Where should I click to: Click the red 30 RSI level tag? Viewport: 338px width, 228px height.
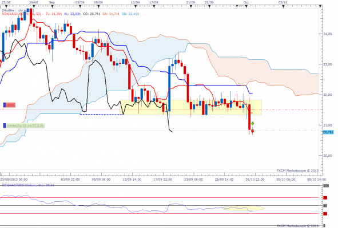click(325, 214)
